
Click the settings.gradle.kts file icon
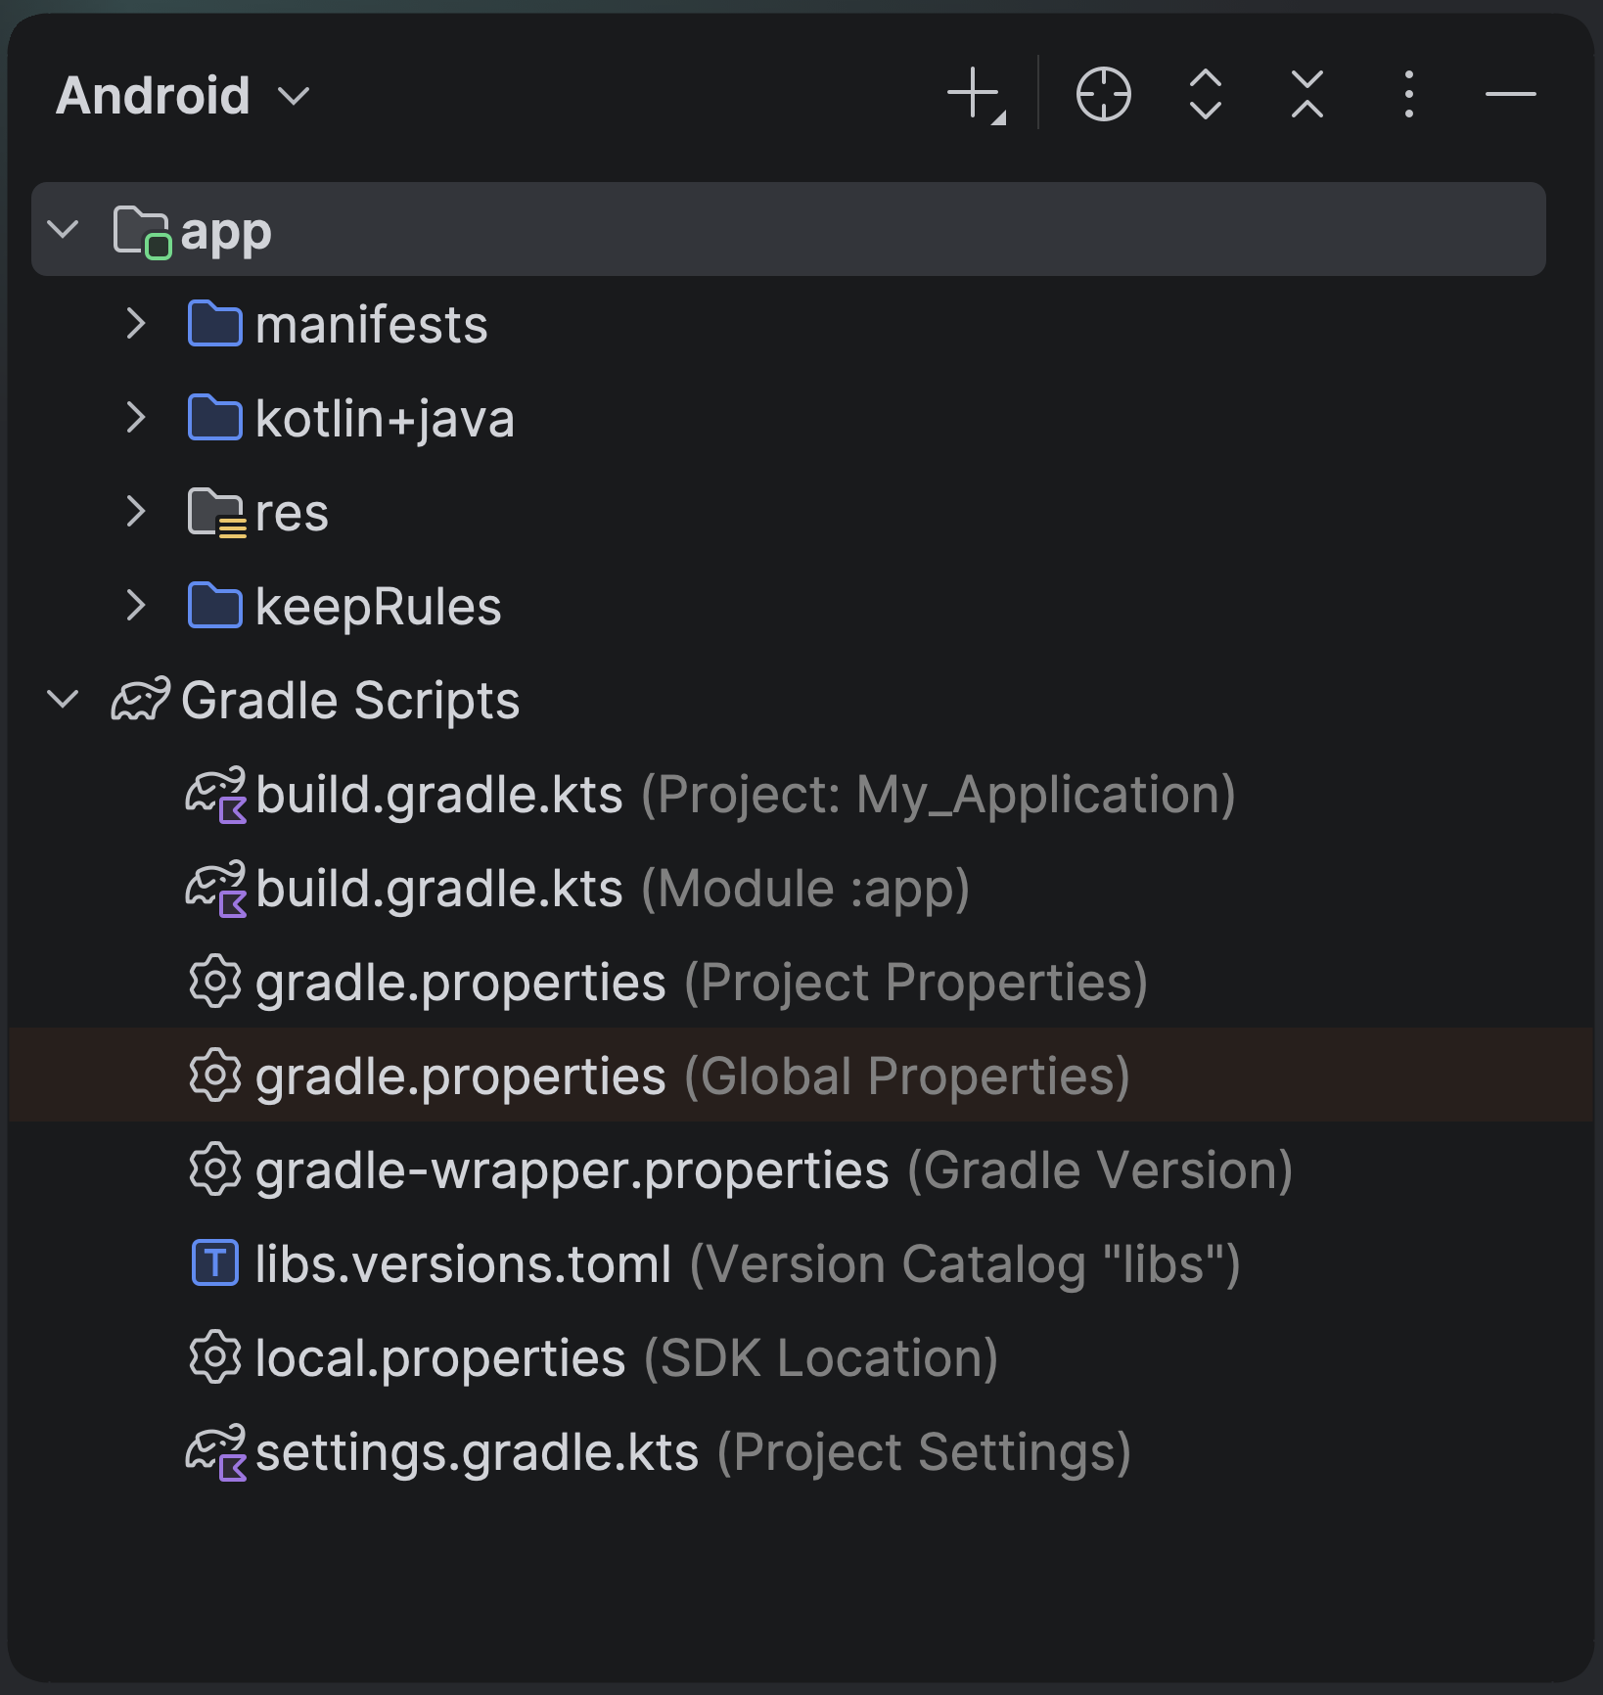216,1453
